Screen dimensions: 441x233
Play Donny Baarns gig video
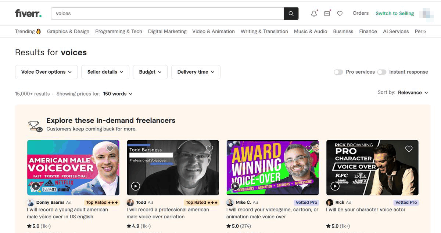(x=36, y=186)
